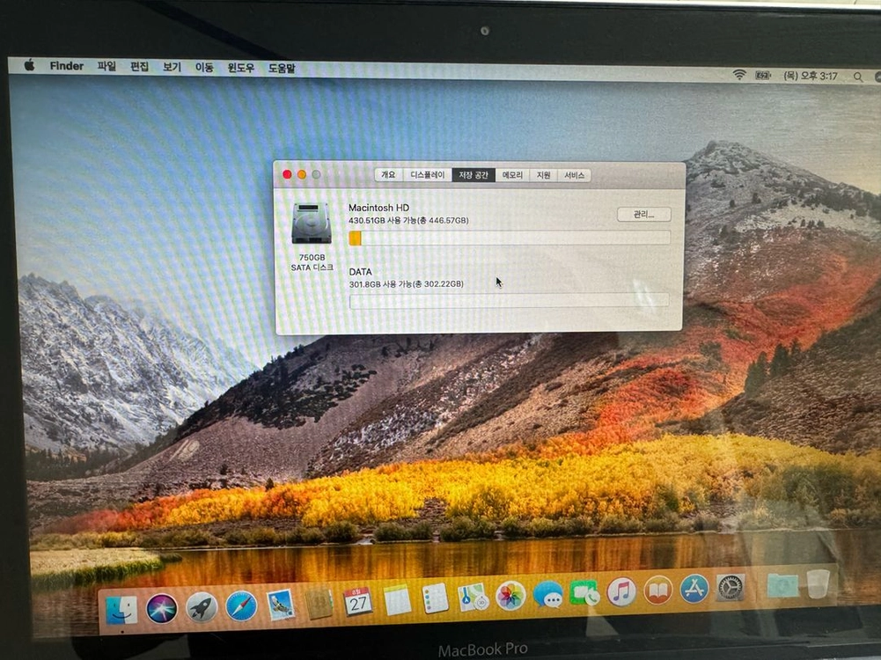
Task: Switch to the 개요 tab
Action: (388, 175)
